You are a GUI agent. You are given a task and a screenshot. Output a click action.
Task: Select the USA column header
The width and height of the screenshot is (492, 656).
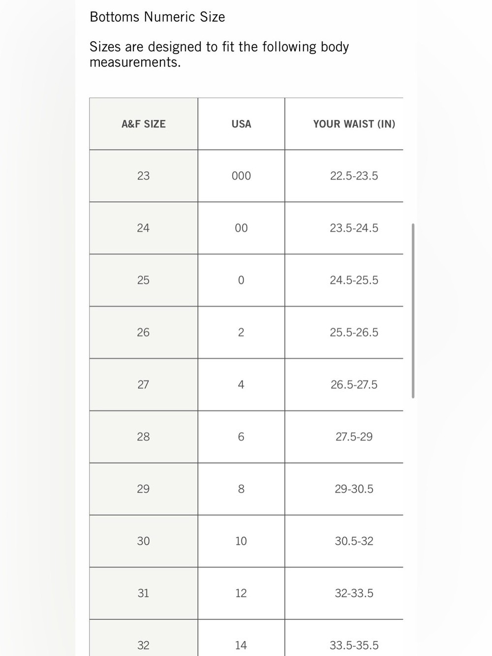(x=241, y=124)
